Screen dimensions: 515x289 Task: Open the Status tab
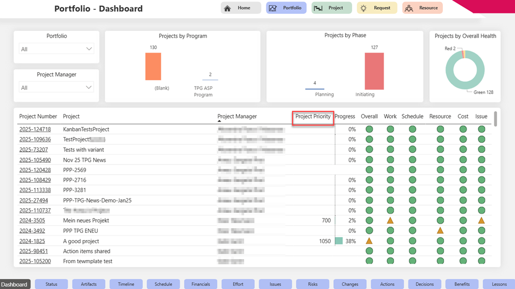(x=51, y=284)
